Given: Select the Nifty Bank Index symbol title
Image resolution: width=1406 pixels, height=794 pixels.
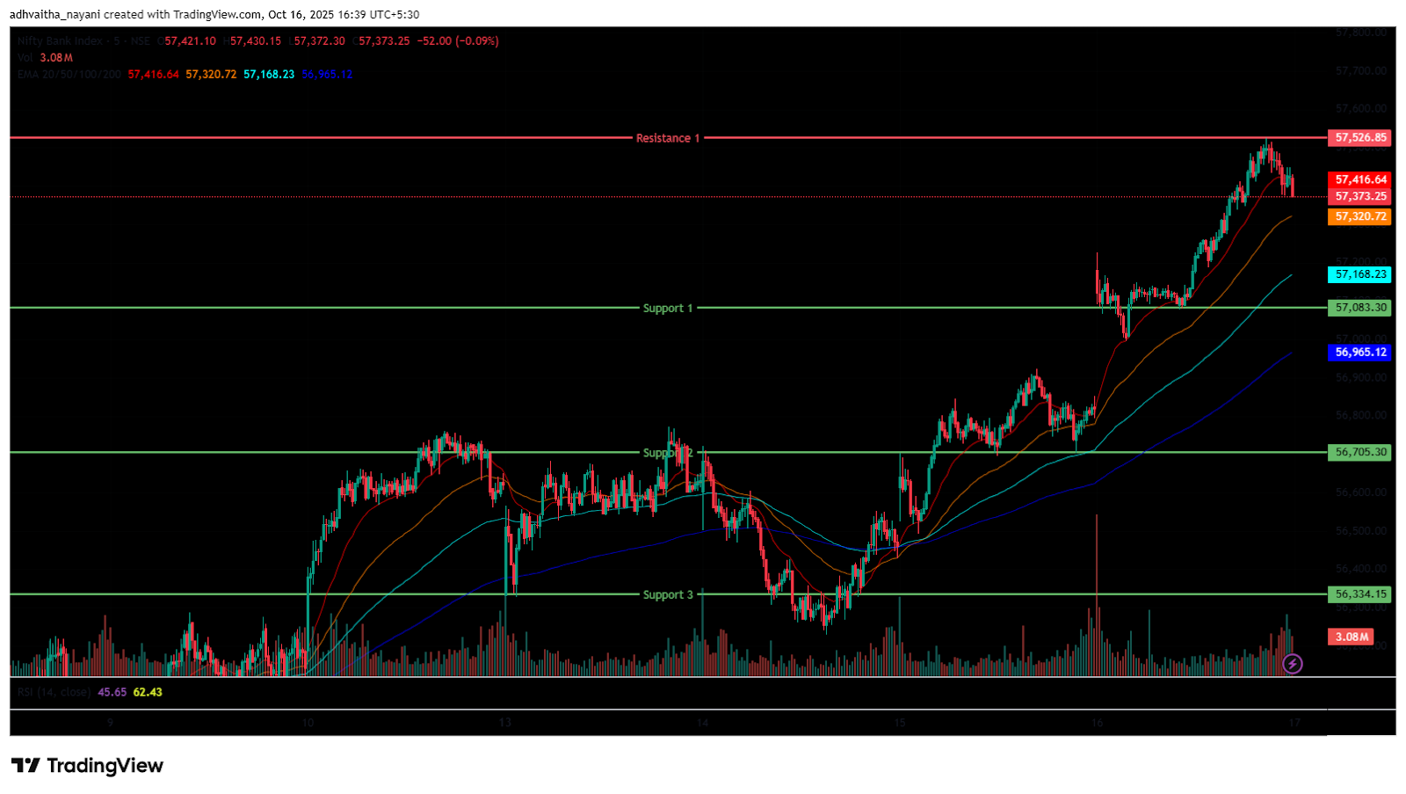Looking at the screenshot, I should pyautogui.click(x=83, y=41).
